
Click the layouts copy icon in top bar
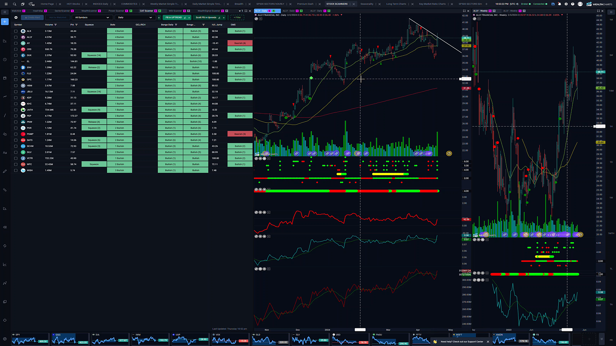coord(23,4)
